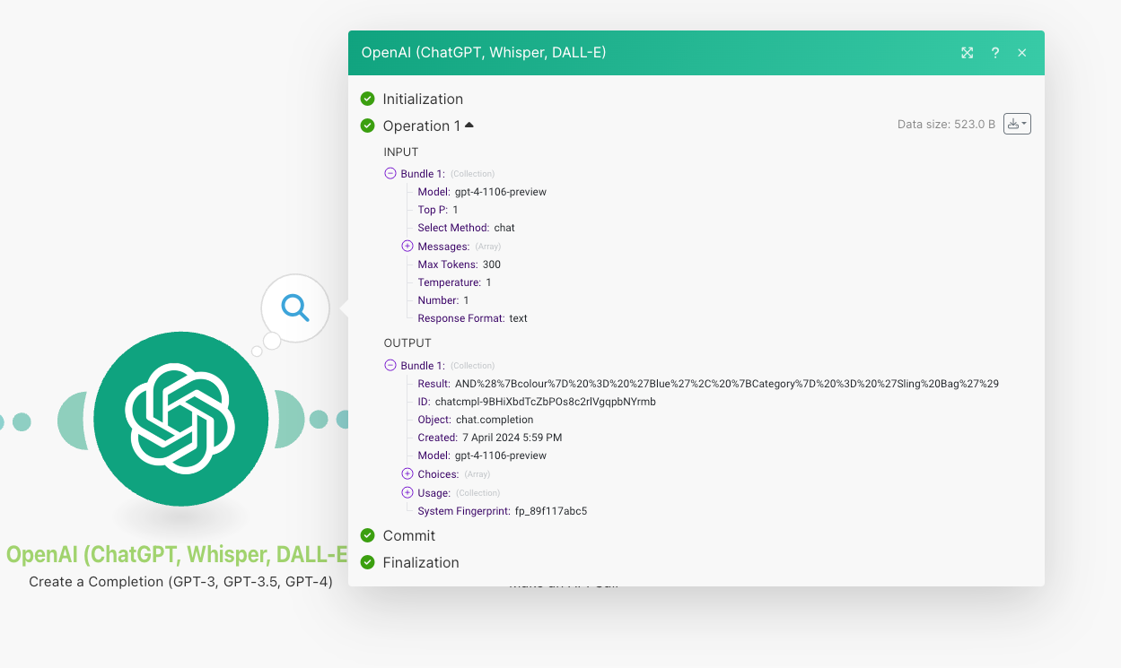Click the INPUT section heading
The image size is (1121, 668).
pyautogui.click(x=401, y=152)
